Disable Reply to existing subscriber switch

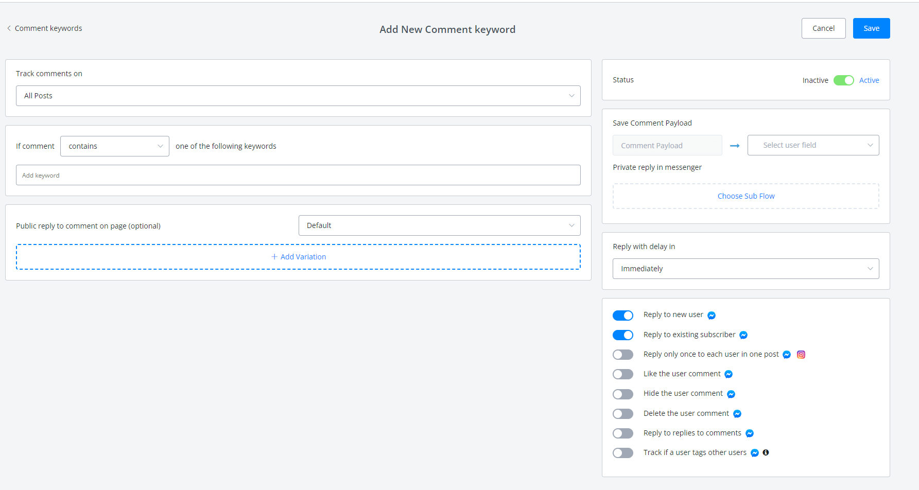pos(623,335)
